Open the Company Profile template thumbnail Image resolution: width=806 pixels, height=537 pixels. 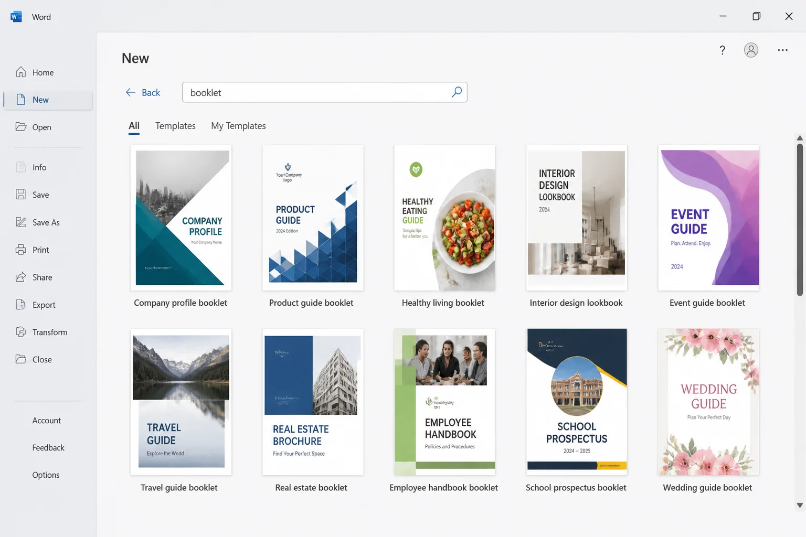181,218
